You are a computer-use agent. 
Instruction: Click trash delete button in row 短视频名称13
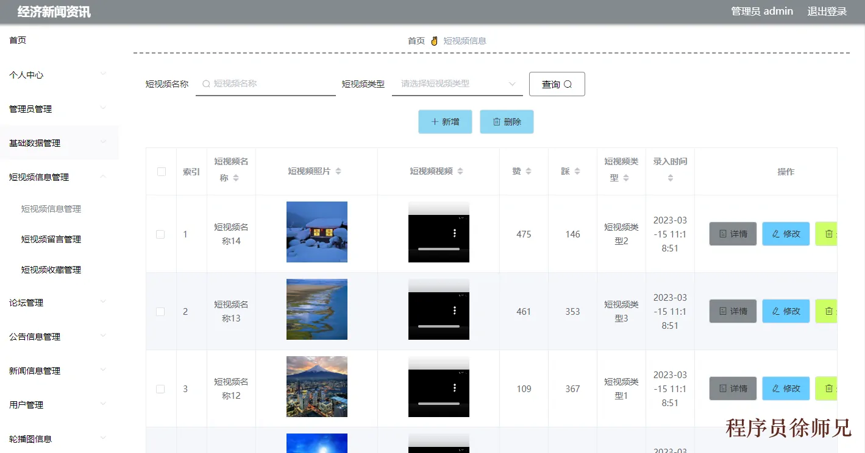click(826, 311)
